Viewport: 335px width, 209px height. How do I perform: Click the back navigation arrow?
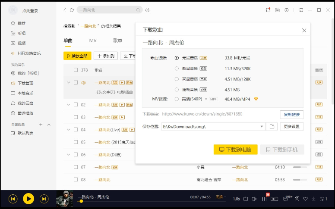point(65,10)
